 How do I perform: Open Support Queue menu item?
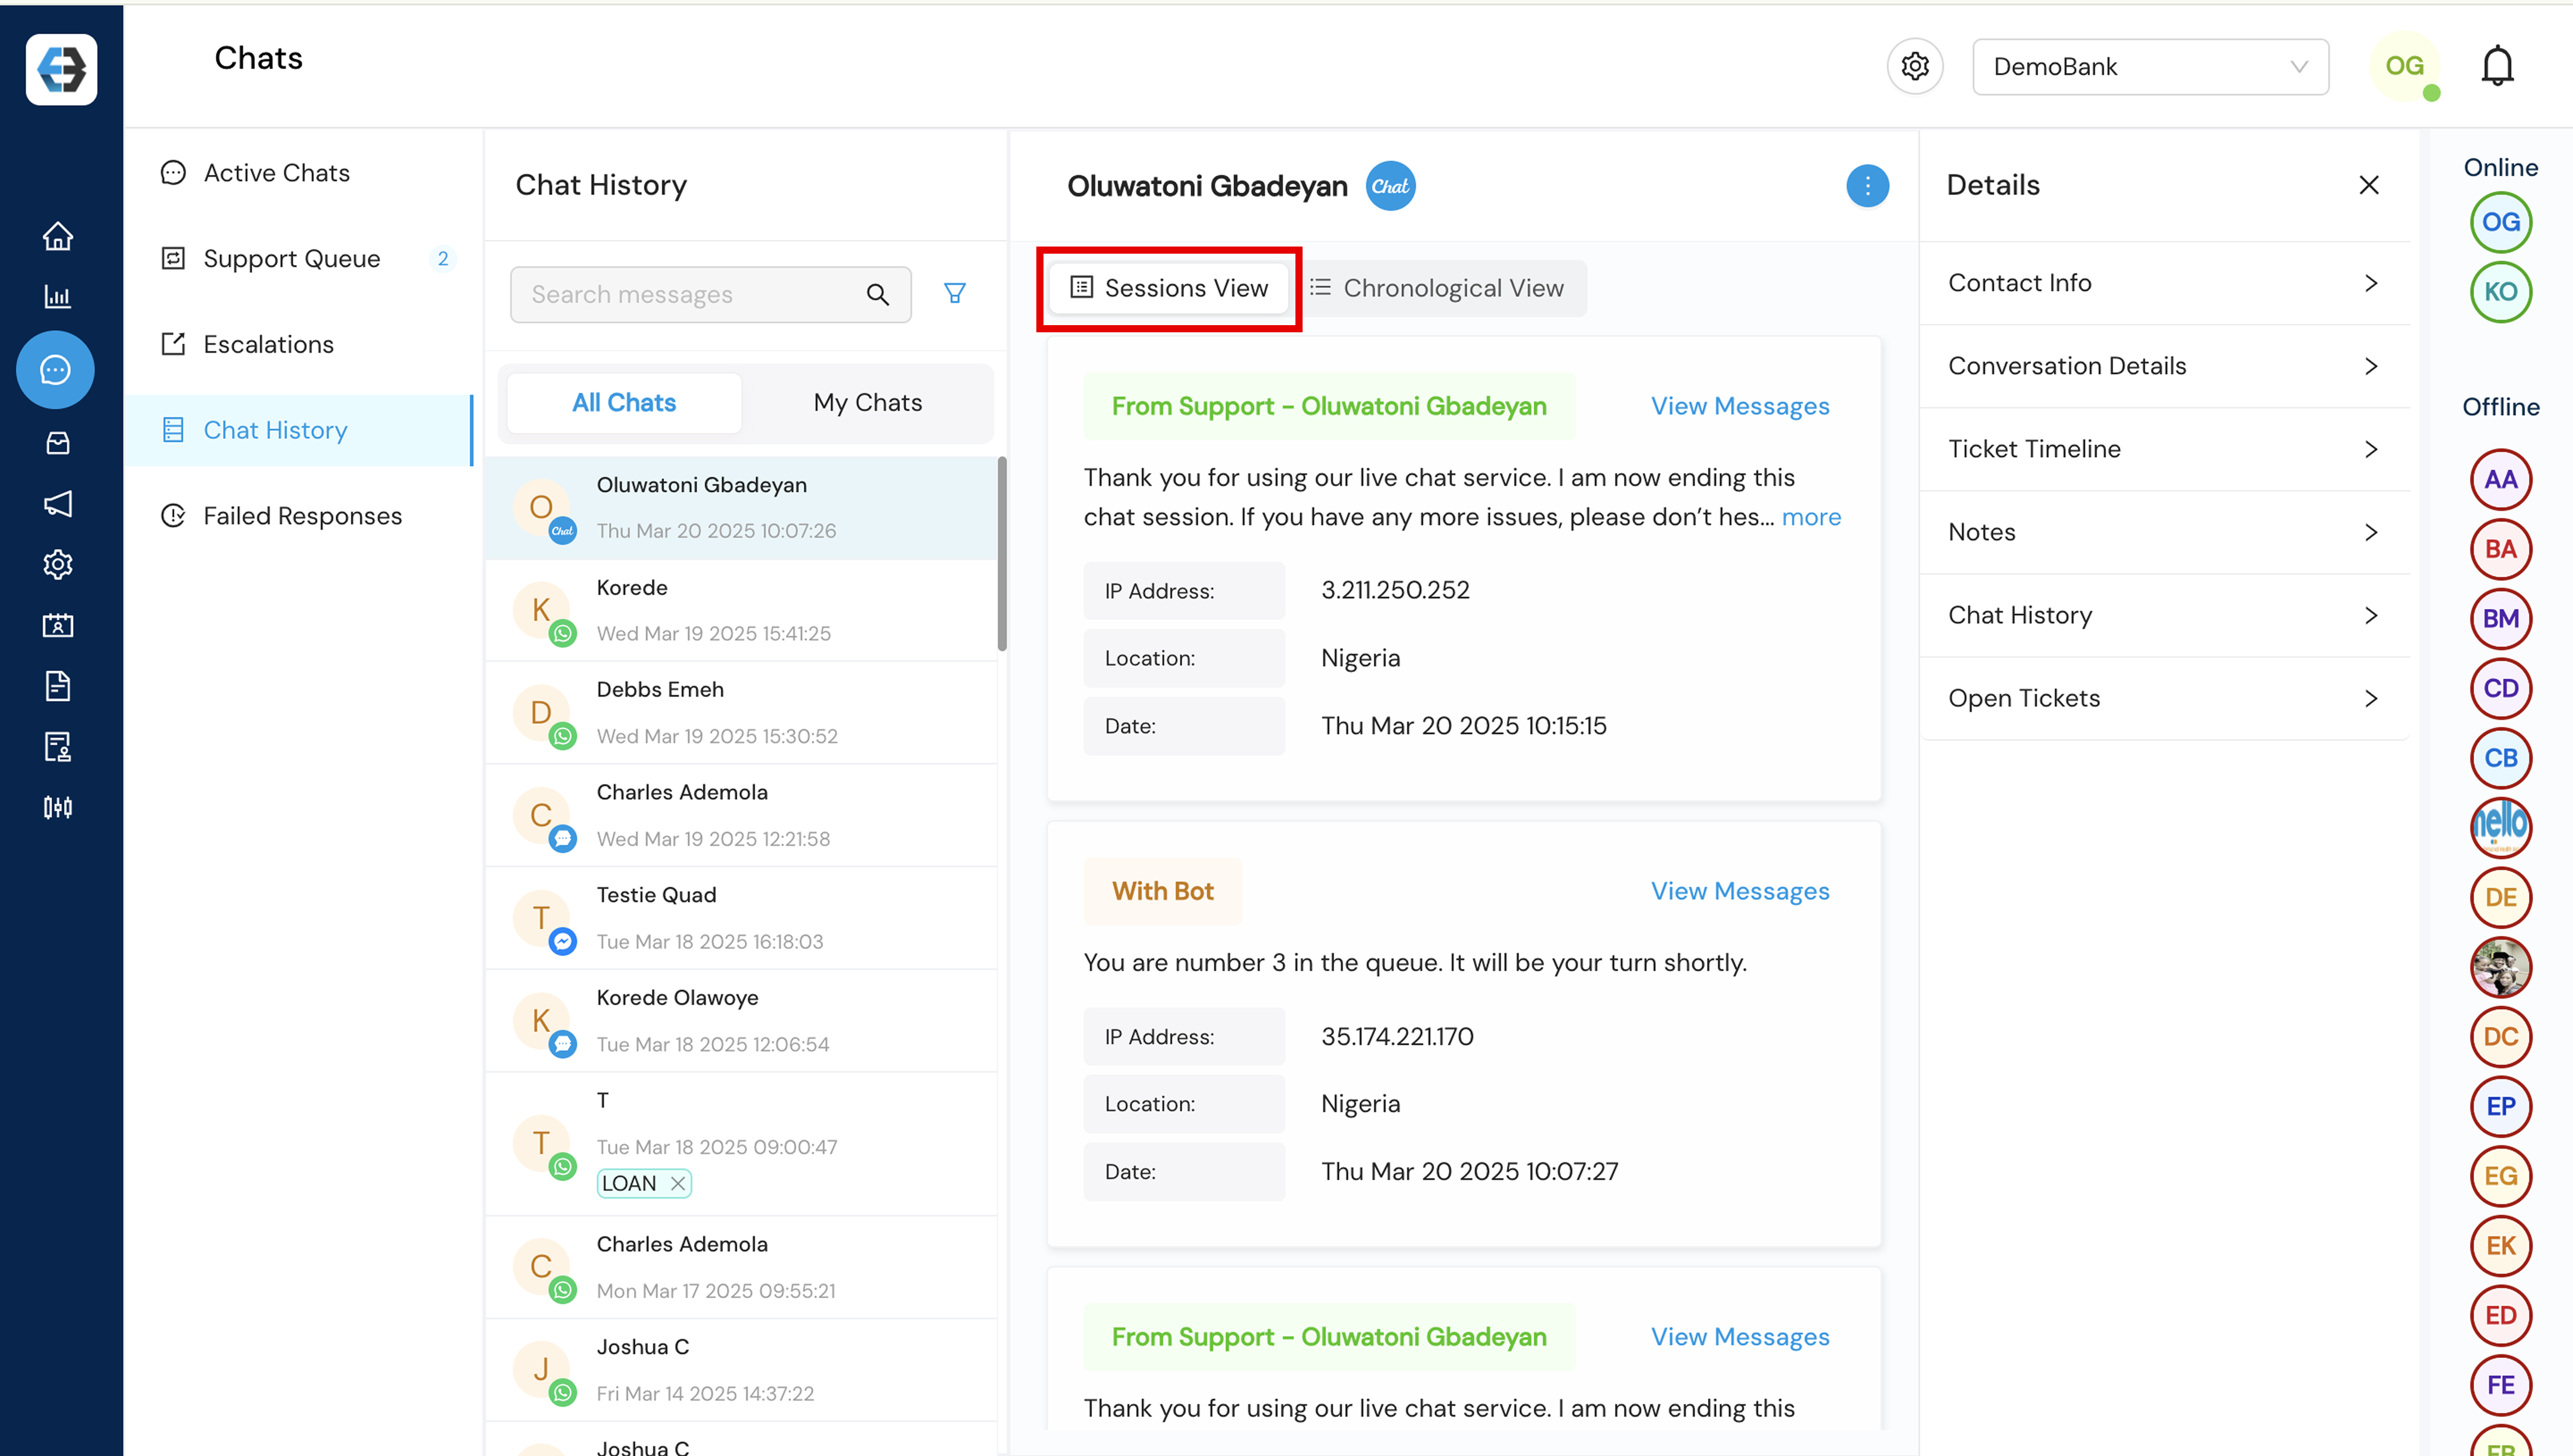[x=297, y=259]
